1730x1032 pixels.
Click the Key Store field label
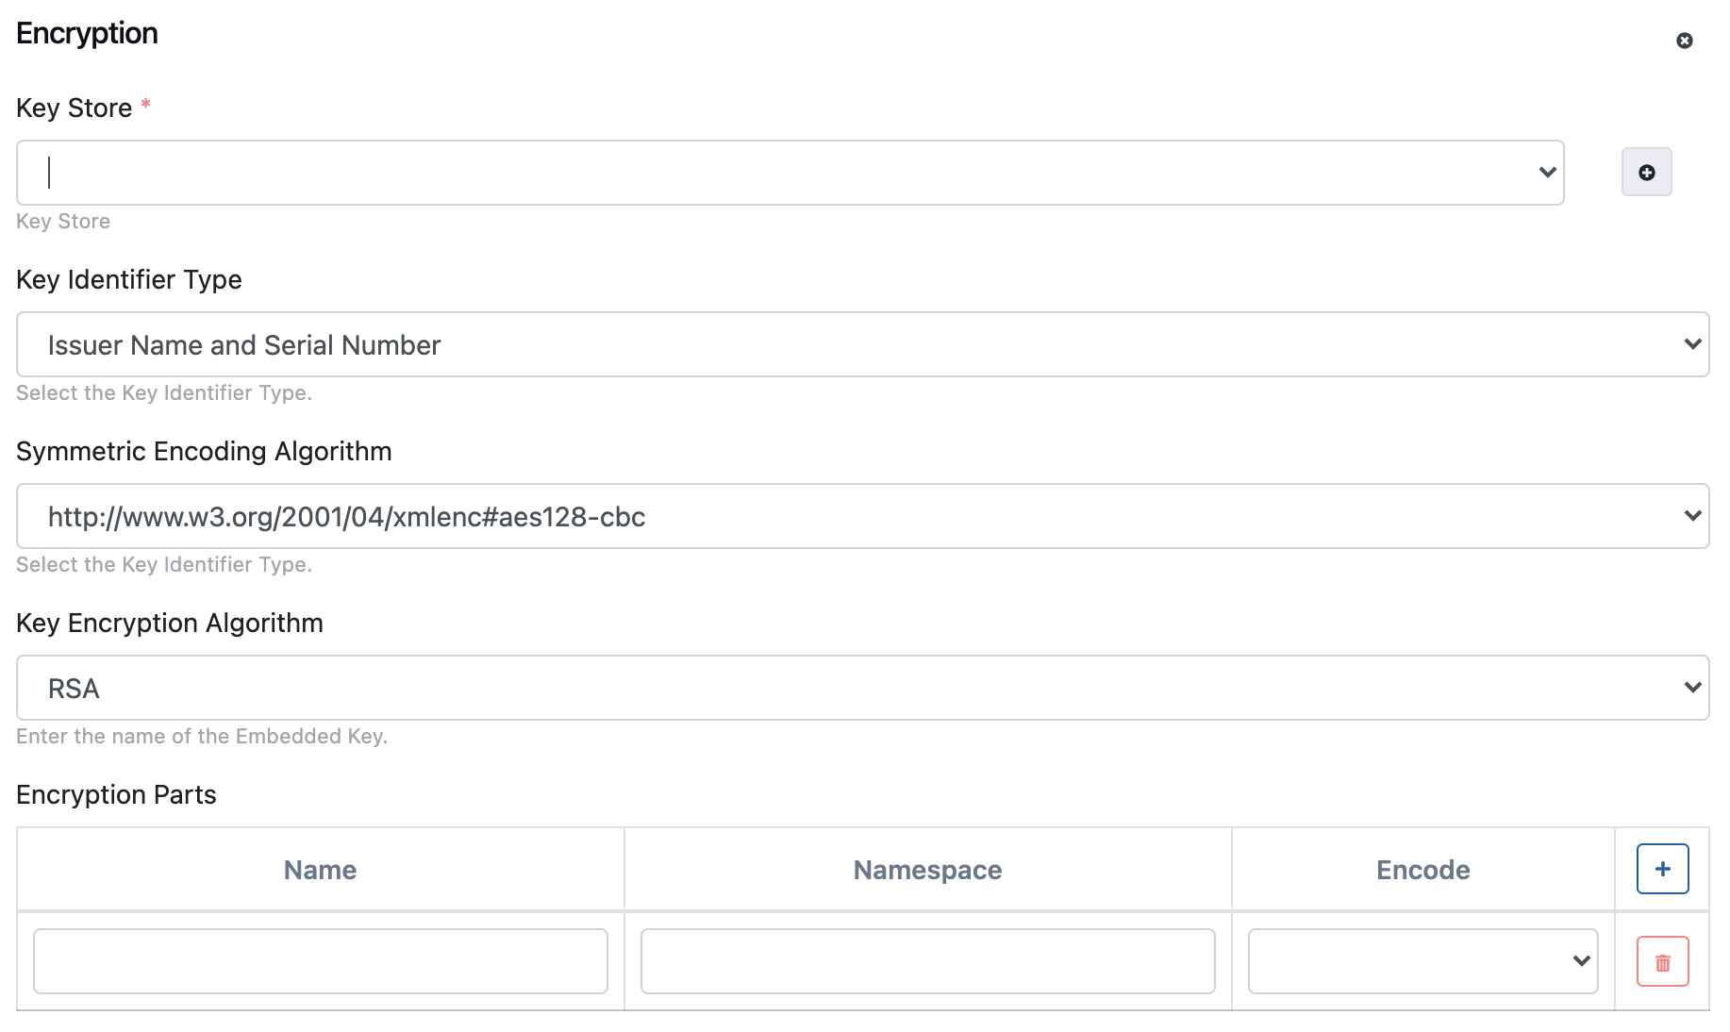coord(75,108)
